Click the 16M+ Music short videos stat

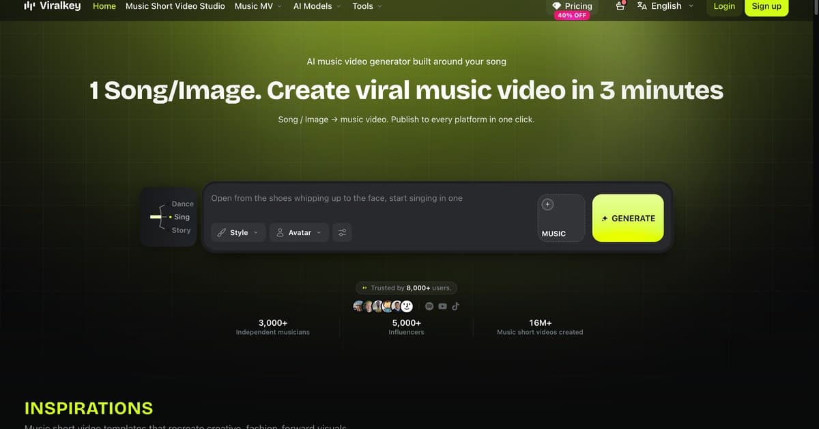point(540,327)
